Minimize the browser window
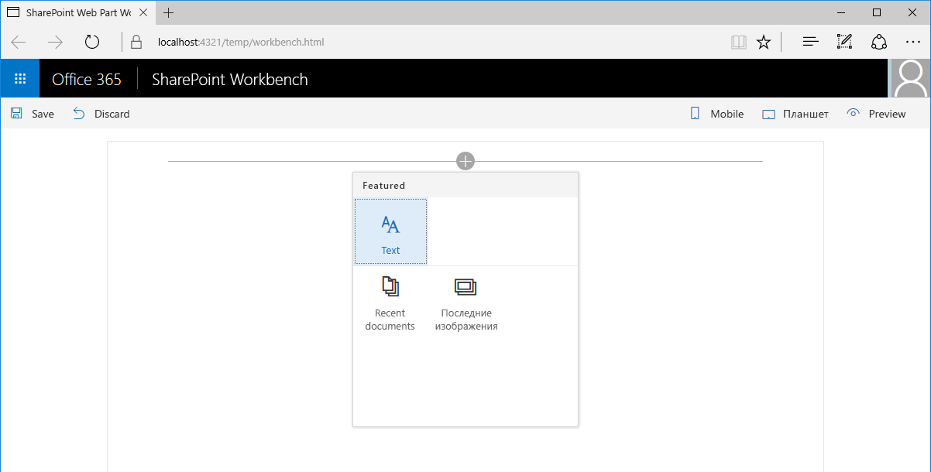This screenshot has height=472, width=931. [840, 12]
